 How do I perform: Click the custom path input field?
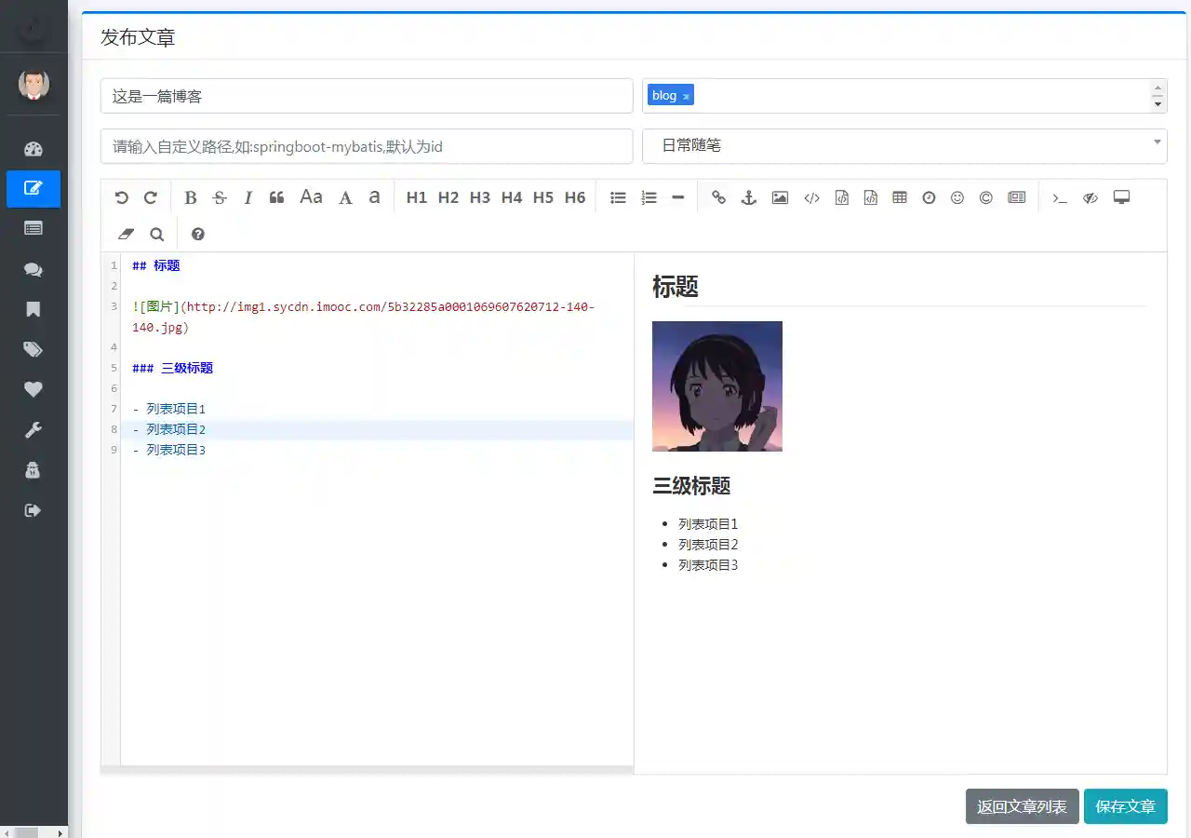pos(366,146)
